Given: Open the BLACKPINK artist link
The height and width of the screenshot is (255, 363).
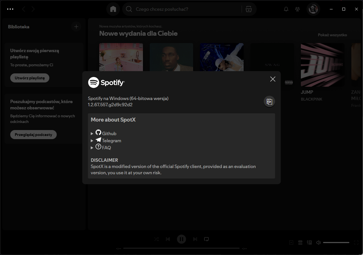Looking at the screenshot, I should 312,99.
